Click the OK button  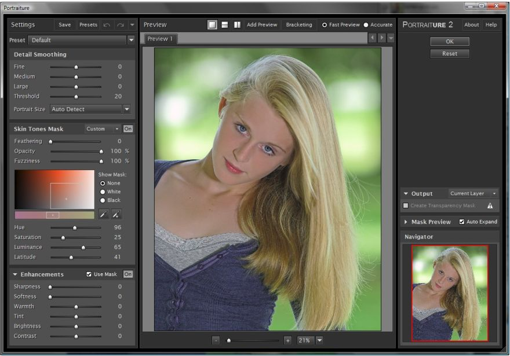click(449, 42)
